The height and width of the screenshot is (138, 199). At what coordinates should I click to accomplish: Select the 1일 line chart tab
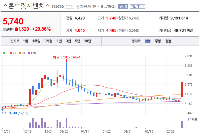click(x=25, y=41)
